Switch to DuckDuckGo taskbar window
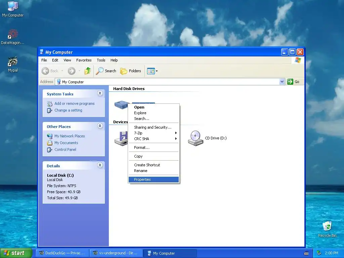The image size is (344, 258). click(x=62, y=253)
